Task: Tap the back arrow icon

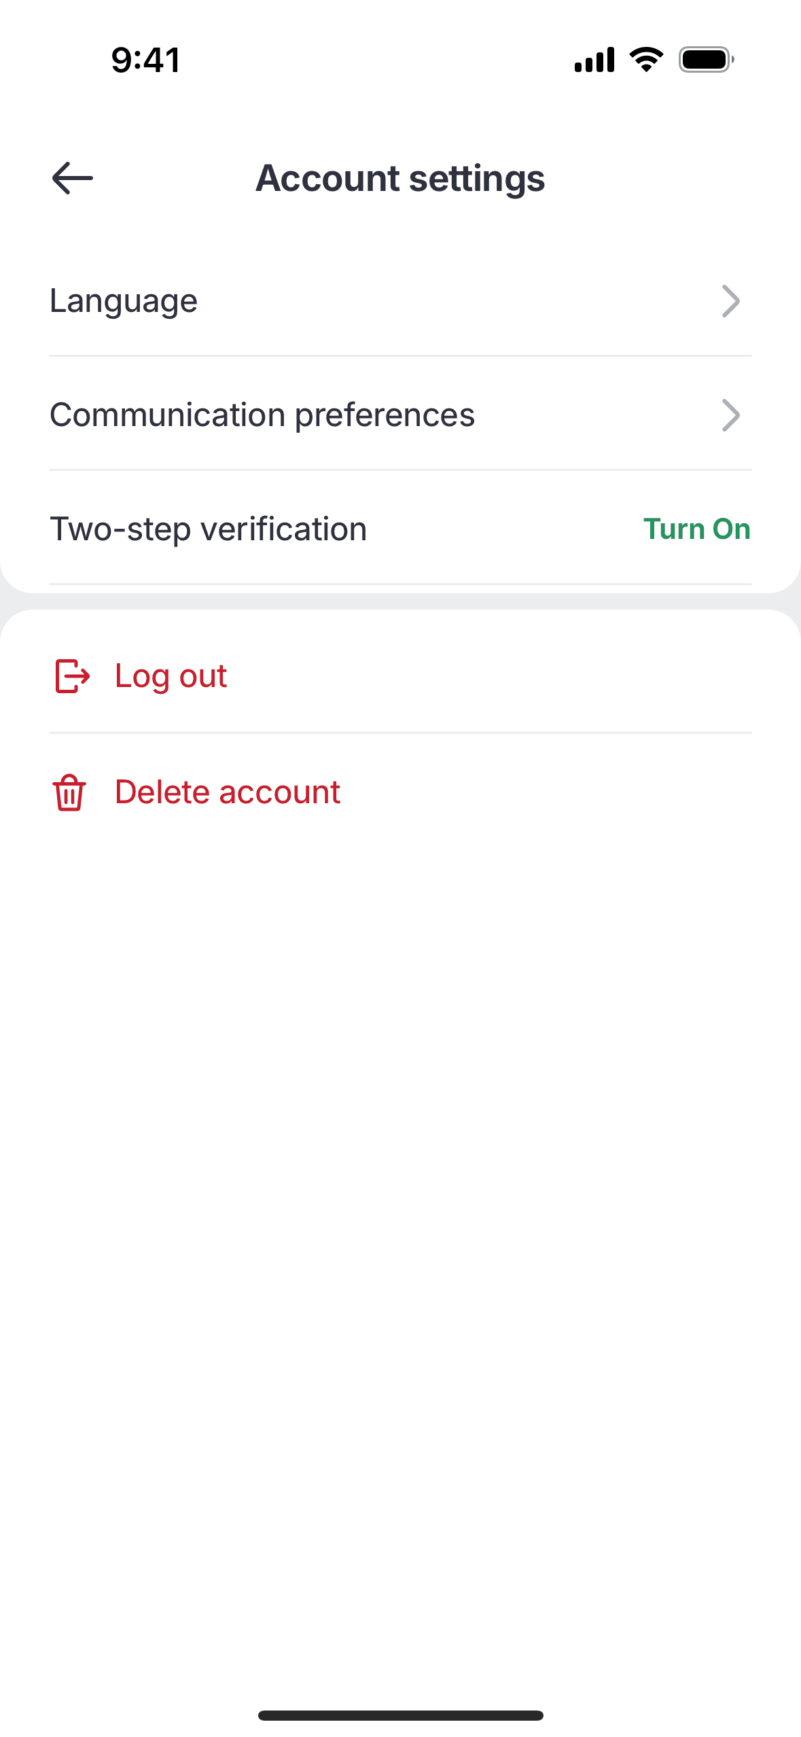Action: coord(73,178)
